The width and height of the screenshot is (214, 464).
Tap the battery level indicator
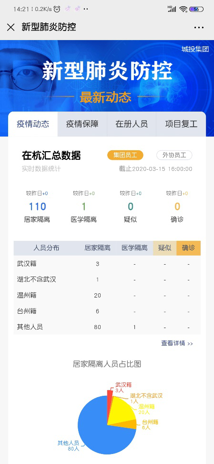click(196, 9)
